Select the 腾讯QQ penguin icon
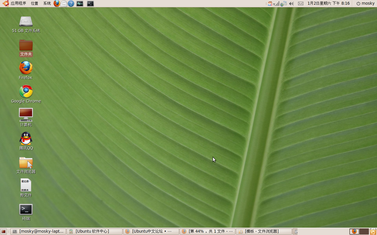Image resolution: width=377 pixels, height=235 pixels. coord(26,141)
